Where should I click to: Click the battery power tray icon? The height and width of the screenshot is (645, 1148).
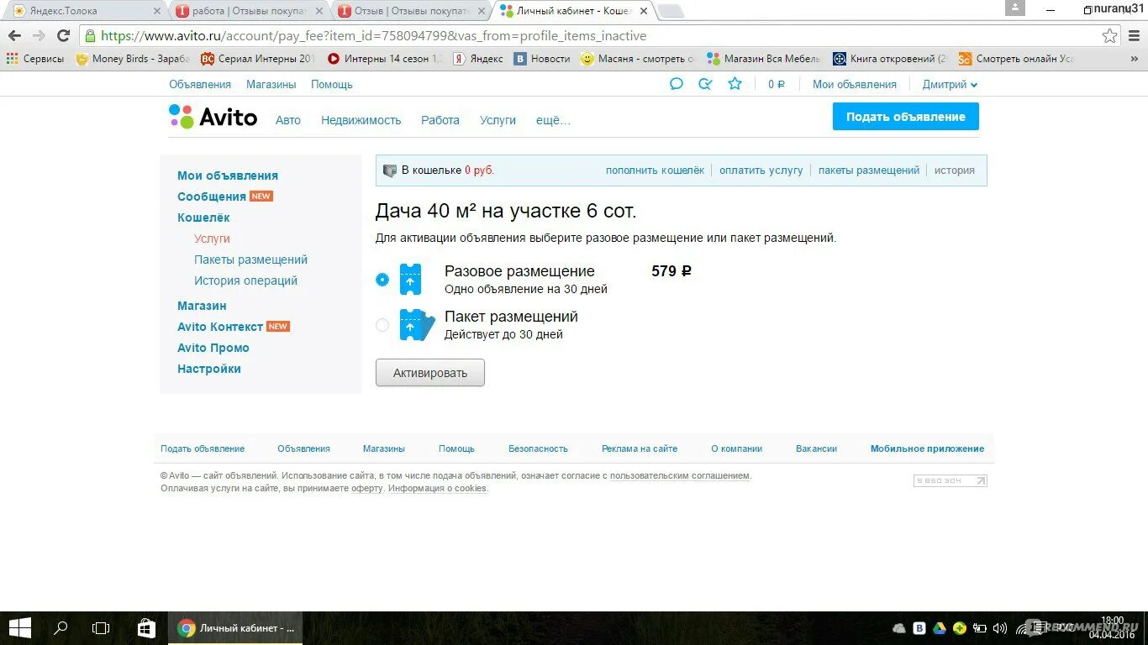(980, 628)
